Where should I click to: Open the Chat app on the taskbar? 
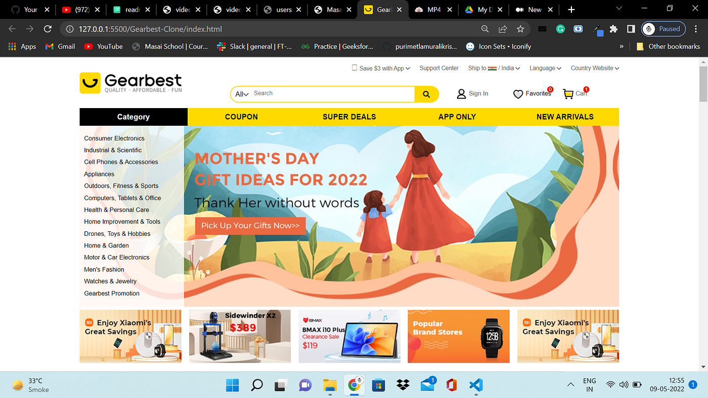point(305,385)
